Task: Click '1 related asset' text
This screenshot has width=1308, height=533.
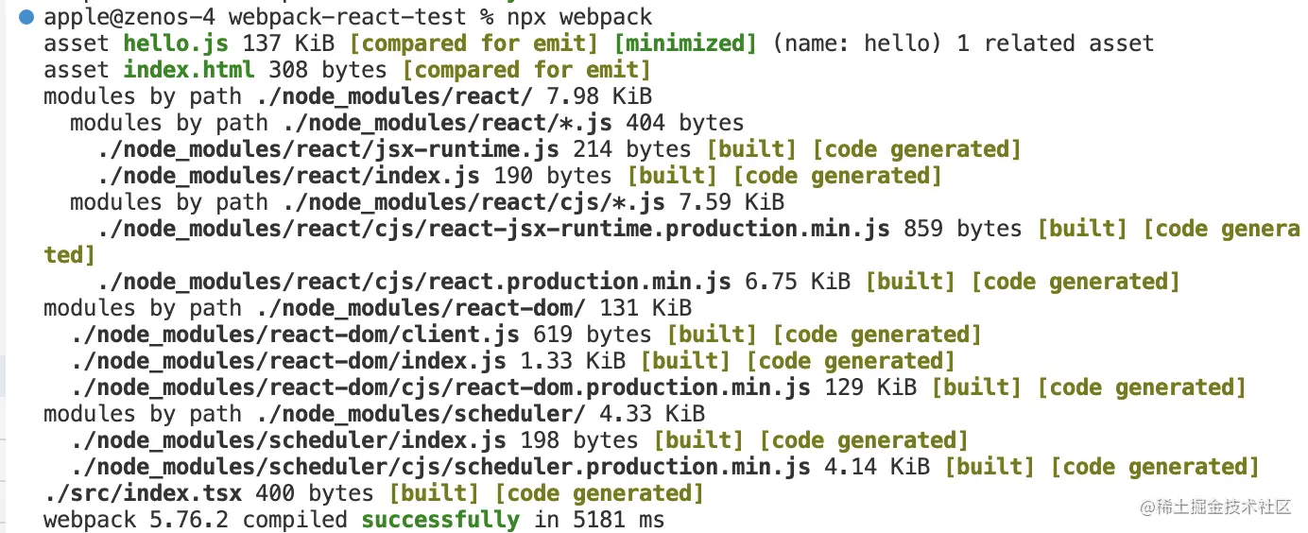Action: pyautogui.click(x=1056, y=43)
